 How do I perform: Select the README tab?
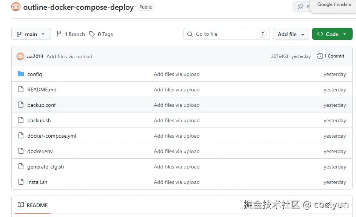[x=33, y=205]
